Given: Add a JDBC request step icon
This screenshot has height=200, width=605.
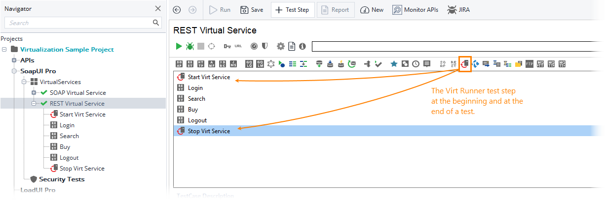Looking at the screenshot, I should click(x=223, y=63).
